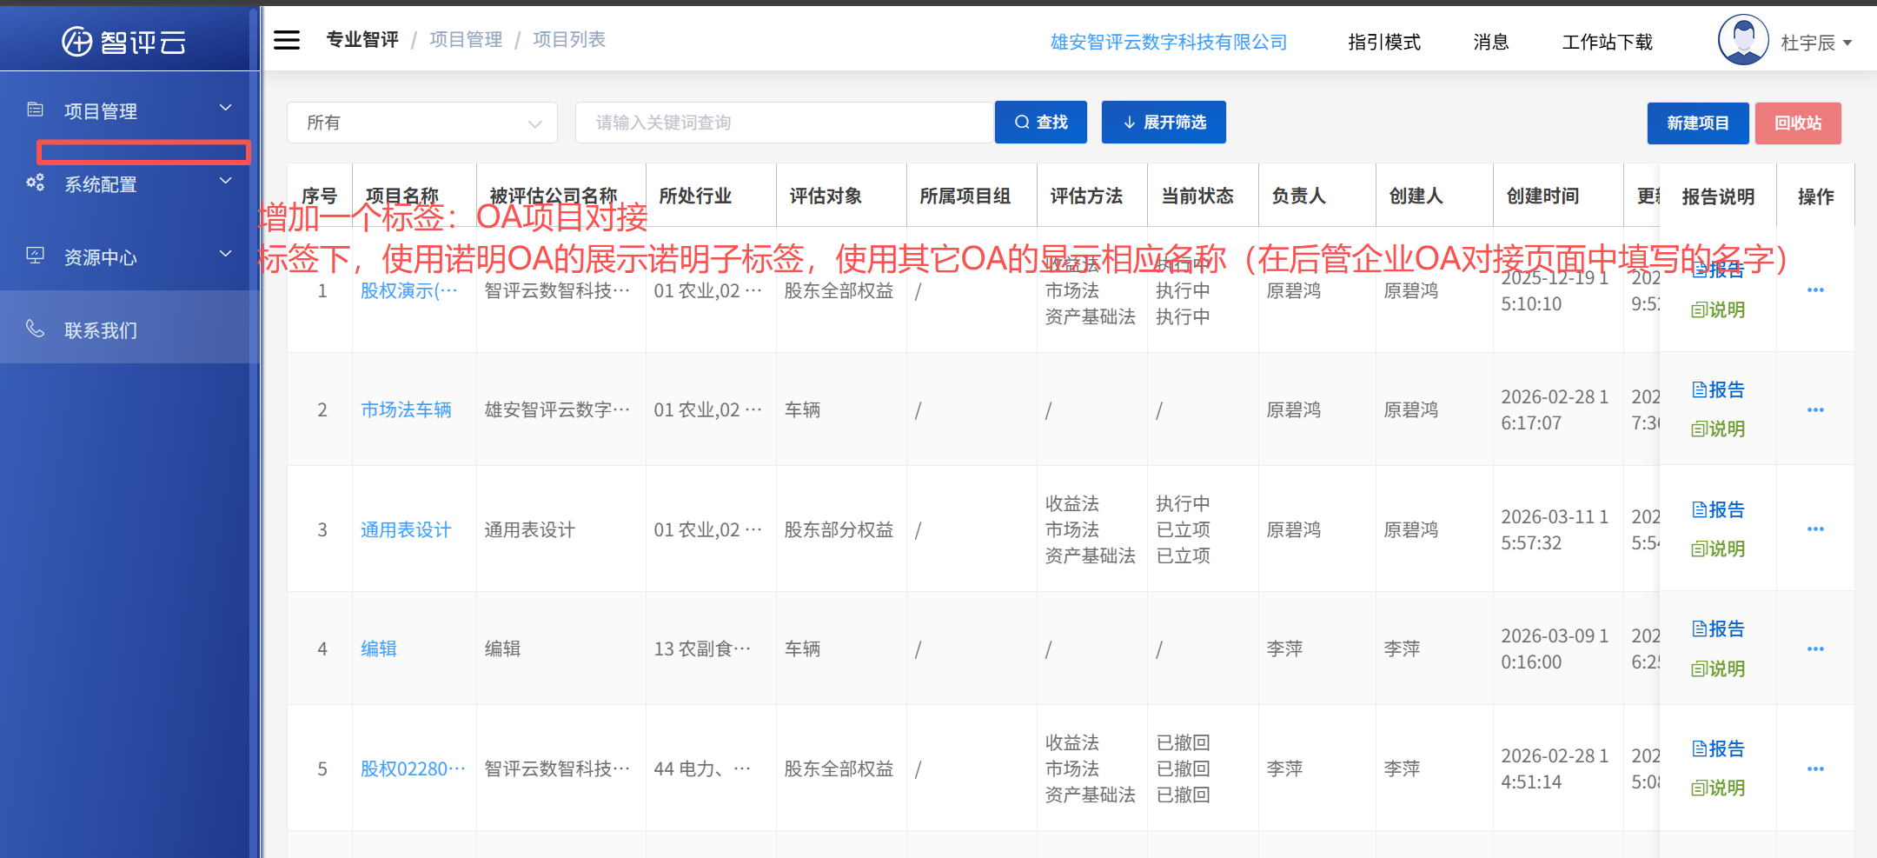This screenshot has height=858, width=1877.
Task: Click the keyword search input field
Action: 782,122
